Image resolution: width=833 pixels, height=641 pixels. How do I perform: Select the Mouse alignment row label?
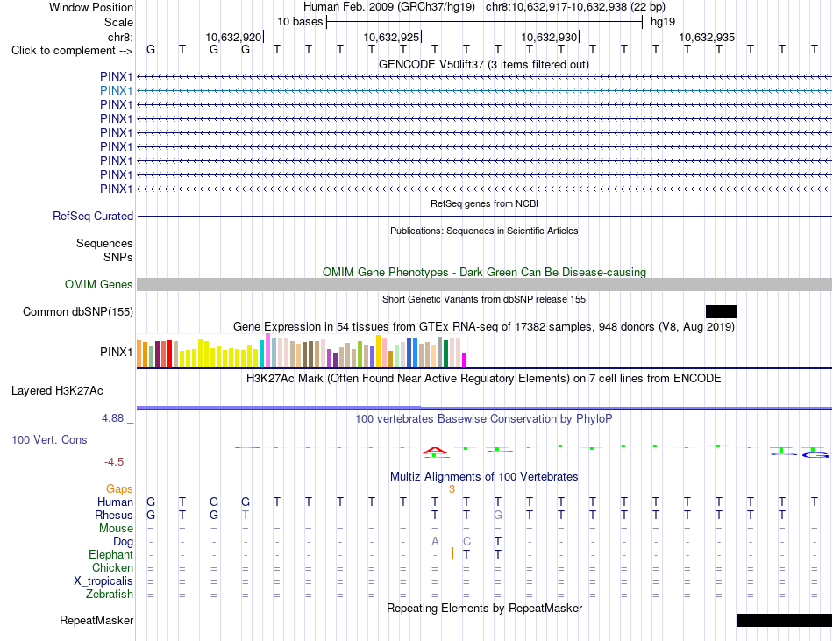(116, 529)
